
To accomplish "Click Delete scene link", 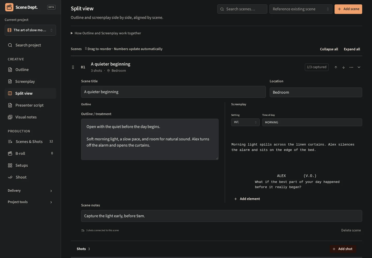I will tap(351, 230).
